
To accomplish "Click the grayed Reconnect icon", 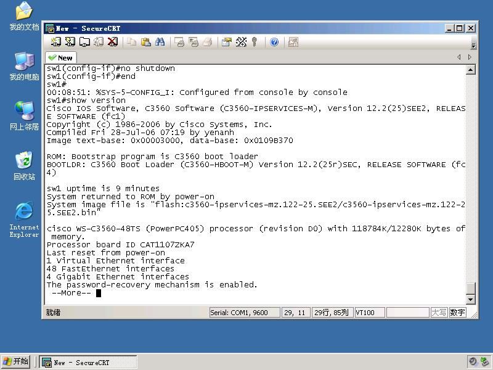I will tap(99, 42).
